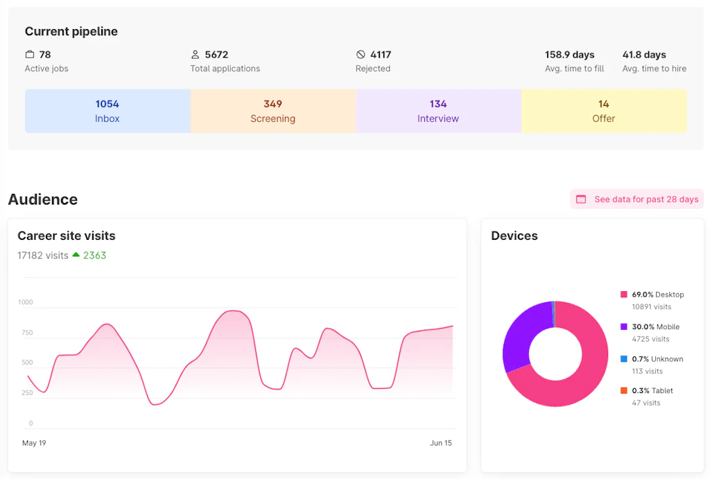Open the Interview pipeline stage
This screenshot has width=710, height=479.
coord(438,111)
